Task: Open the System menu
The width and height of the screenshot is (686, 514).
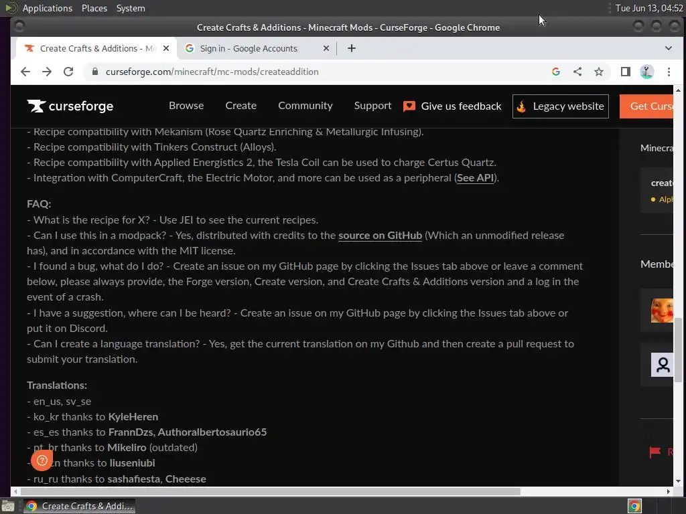Action: click(x=131, y=8)
